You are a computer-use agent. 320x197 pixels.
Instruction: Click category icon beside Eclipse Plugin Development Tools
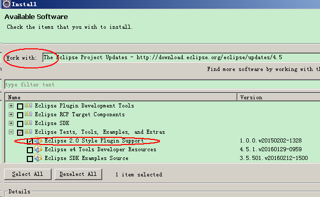(28, 105)
